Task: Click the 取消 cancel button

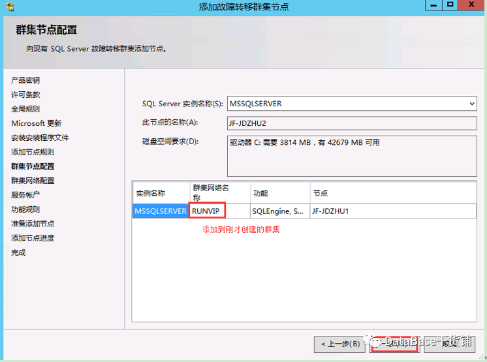Action: coord(450,344)
